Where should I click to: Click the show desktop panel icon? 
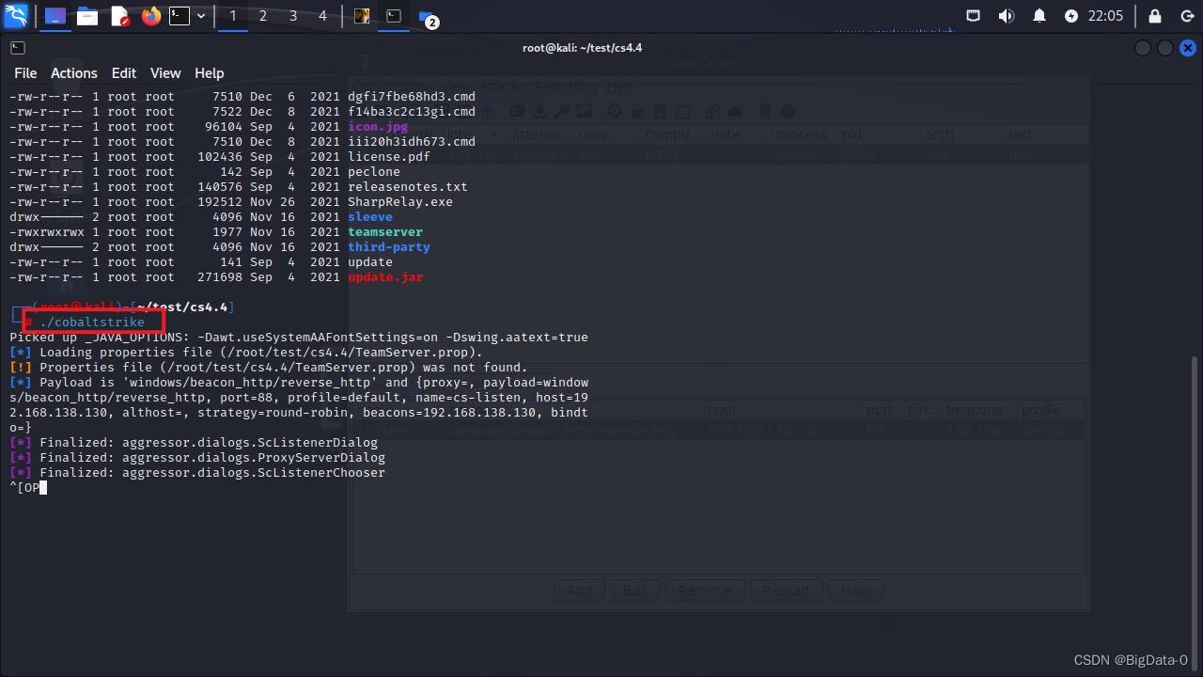click(55, 16)
